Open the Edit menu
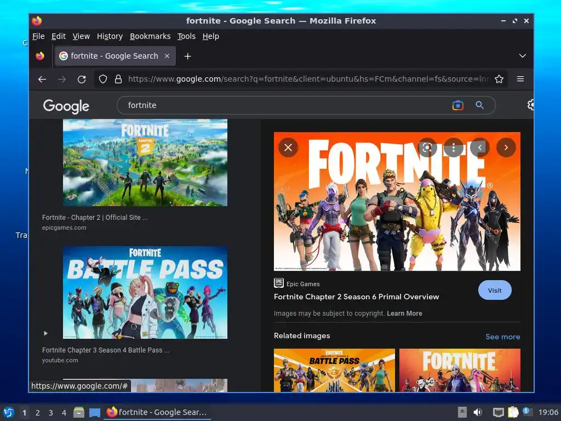The height and width of the screenshot is (421, 561). coord(58,36)
